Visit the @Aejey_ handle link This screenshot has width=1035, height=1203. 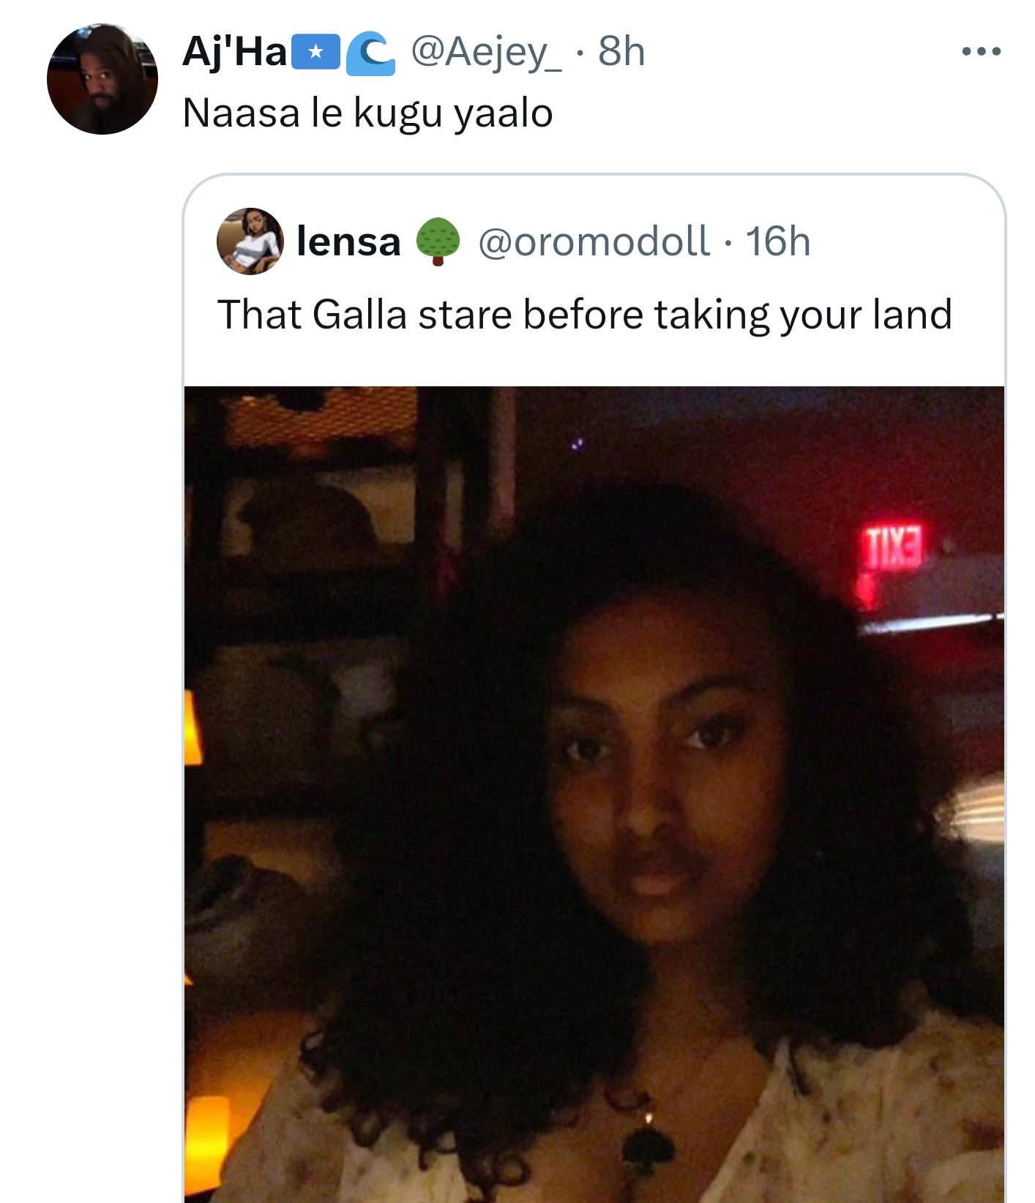[x=487, y=53]
